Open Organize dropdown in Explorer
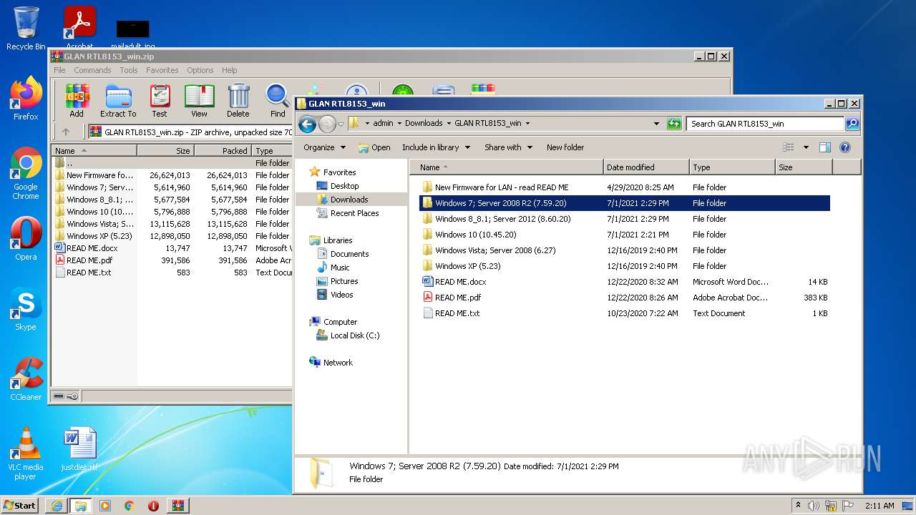Screen dimensions: 916x515 (x=325, y=147)
